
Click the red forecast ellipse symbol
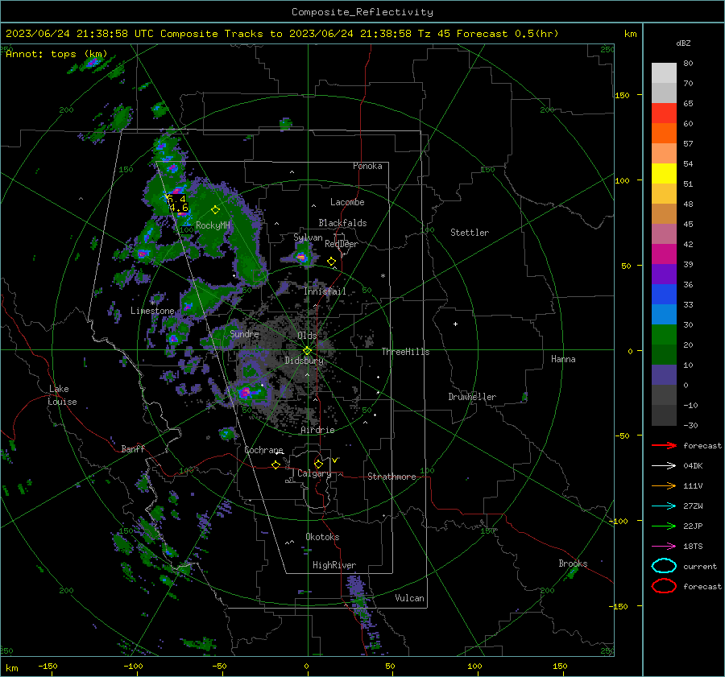pos(664,586)
